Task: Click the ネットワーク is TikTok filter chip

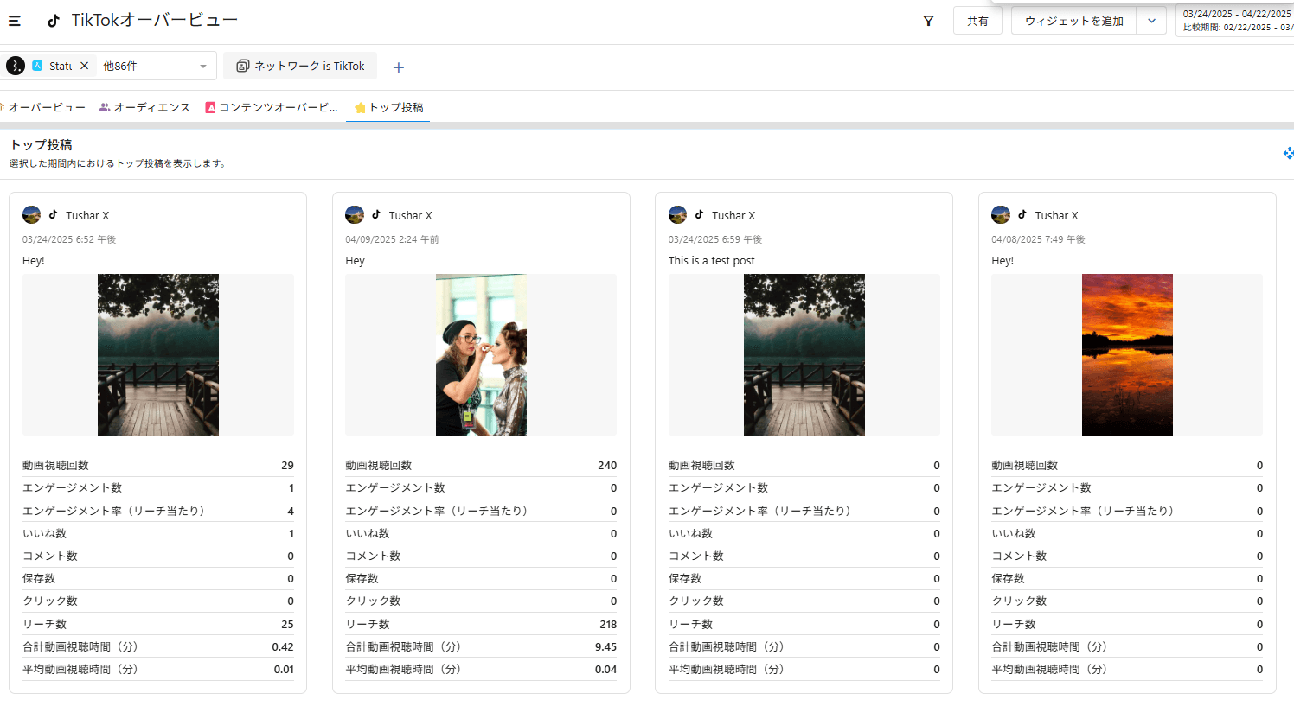Action: (300, 66)
